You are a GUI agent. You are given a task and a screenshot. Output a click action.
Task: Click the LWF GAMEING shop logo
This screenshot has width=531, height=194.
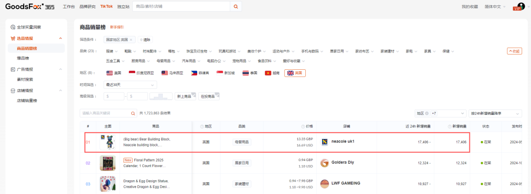pos(324,184)
